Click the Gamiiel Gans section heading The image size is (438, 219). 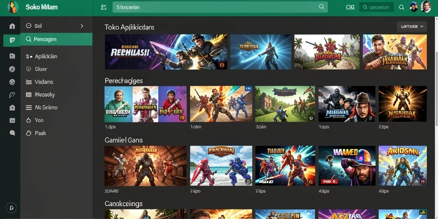coord(124,140)
